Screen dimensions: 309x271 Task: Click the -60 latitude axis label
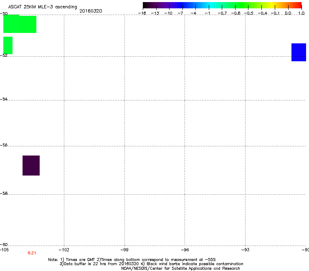pos(4,245)
